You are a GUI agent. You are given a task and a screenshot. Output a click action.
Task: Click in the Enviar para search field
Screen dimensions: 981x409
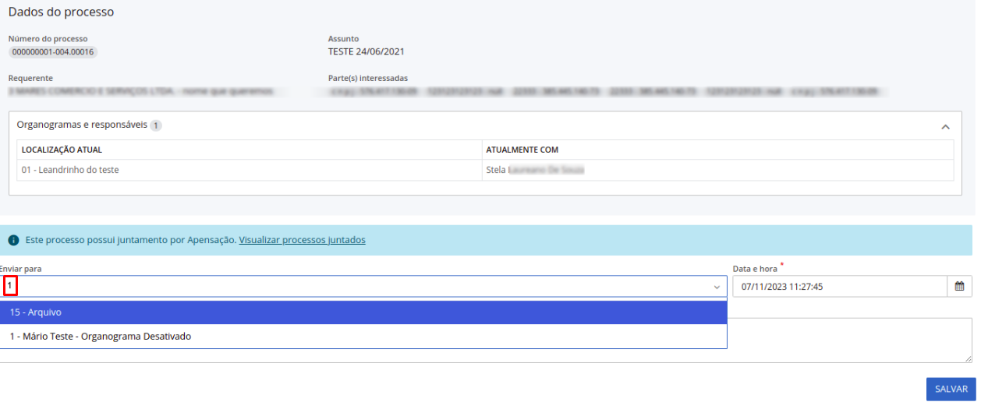click(359, 287)
